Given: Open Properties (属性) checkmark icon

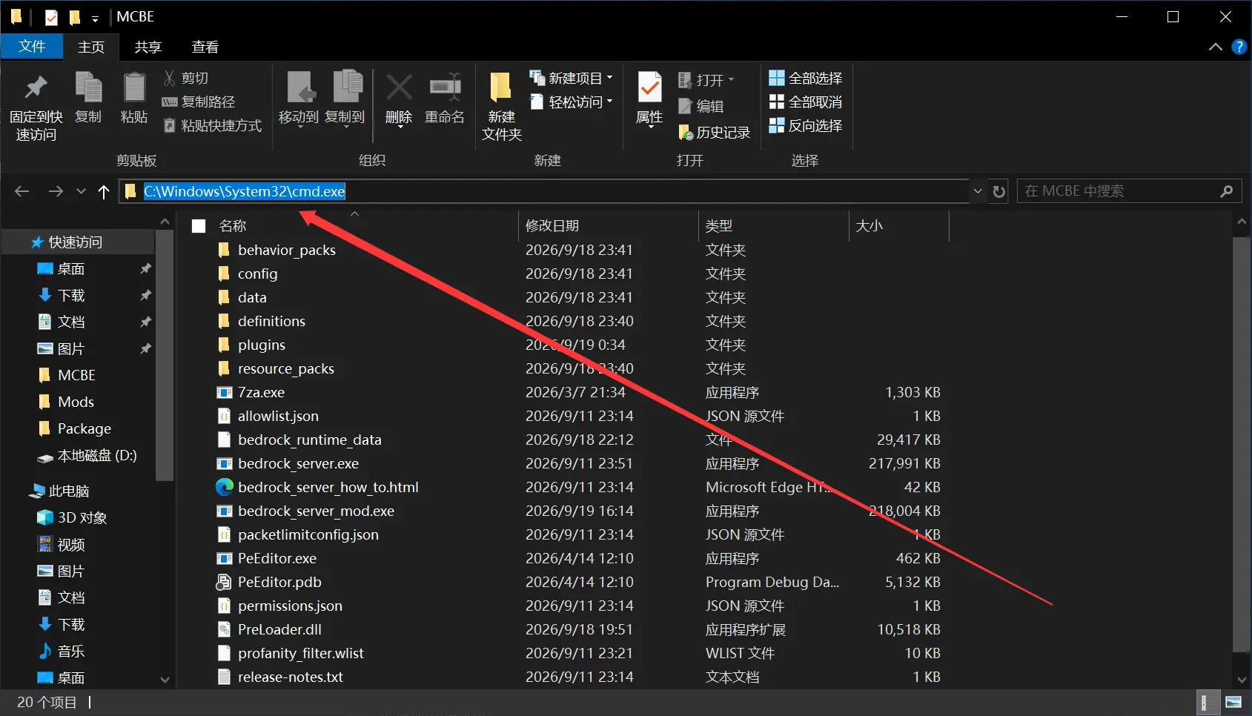Looking at the screenshot, I should [x=649, y=88].
